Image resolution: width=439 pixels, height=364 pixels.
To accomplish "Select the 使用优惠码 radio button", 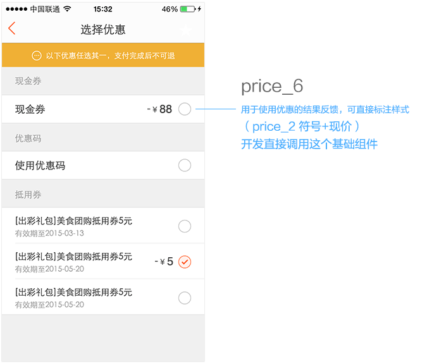I will [x=185, y=166].
